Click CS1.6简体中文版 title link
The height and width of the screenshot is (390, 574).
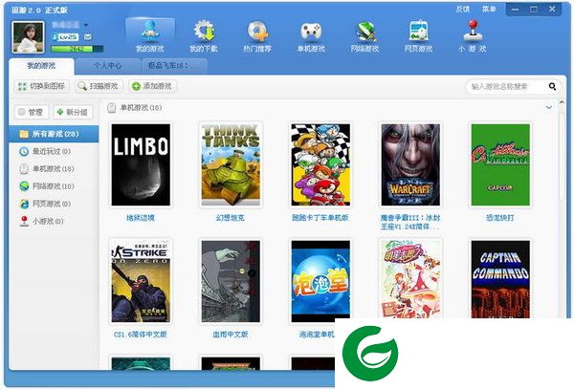[141, 335]
